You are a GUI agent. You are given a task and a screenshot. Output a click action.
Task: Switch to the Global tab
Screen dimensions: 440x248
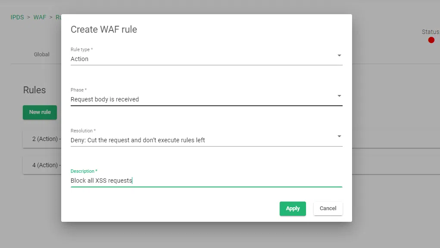pos(42,55)
